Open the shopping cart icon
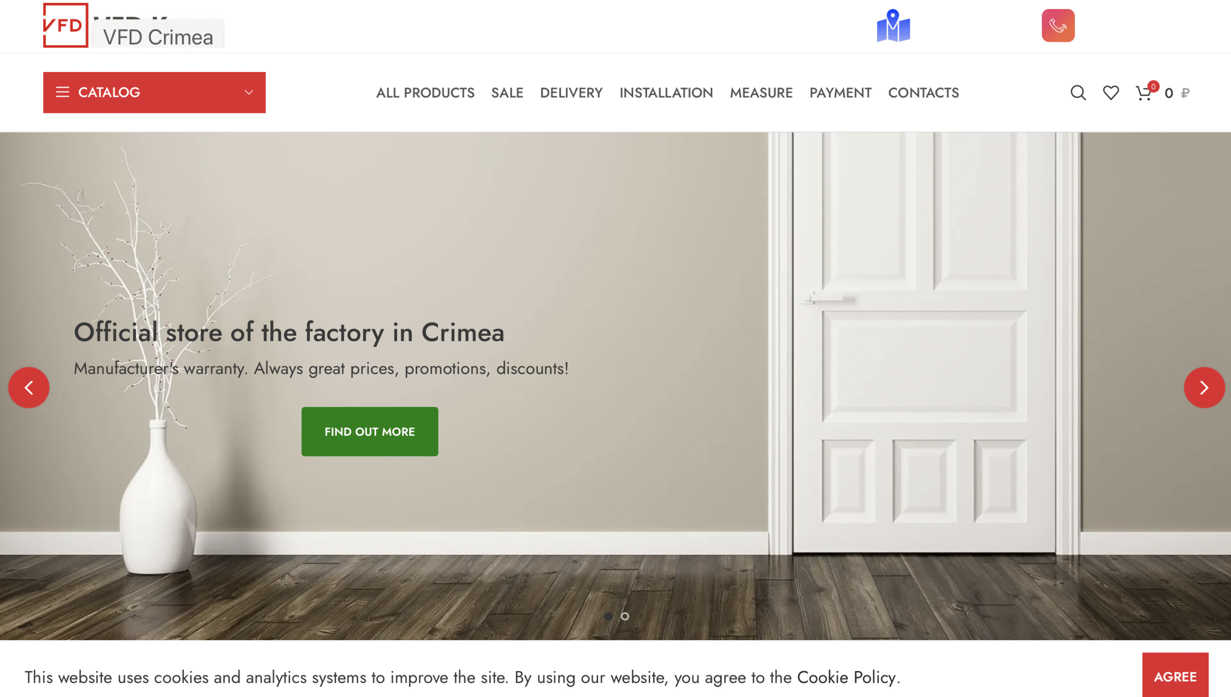 click(x=1143, y=93)
